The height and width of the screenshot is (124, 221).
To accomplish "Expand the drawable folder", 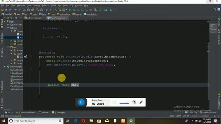I will 11,51.
